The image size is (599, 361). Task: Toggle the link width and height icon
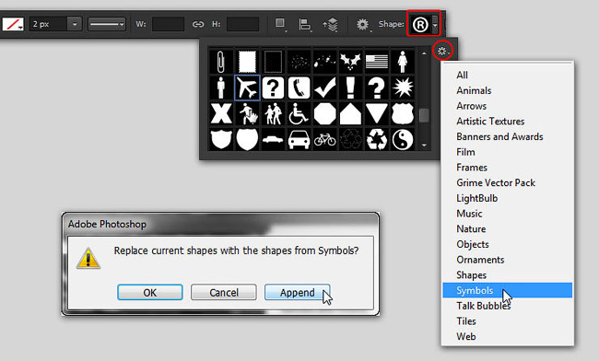(x=198, y=25)
